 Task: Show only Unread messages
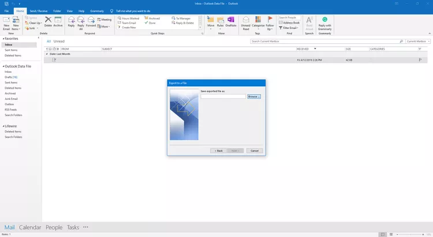pos(59,41)
